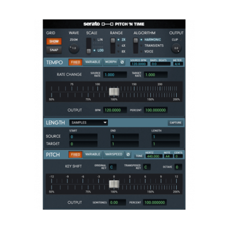Edit the HERTZ 440.000 field
Viewport: 229px width, 229px height.
[154, 156]
